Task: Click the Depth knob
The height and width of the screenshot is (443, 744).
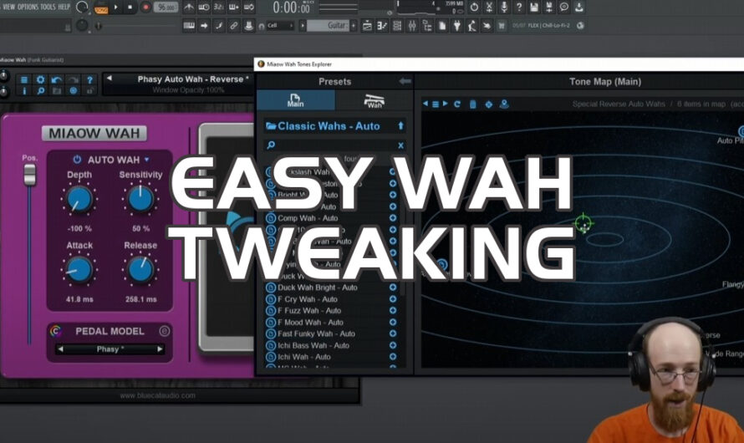Action: (x=79, y=200)
